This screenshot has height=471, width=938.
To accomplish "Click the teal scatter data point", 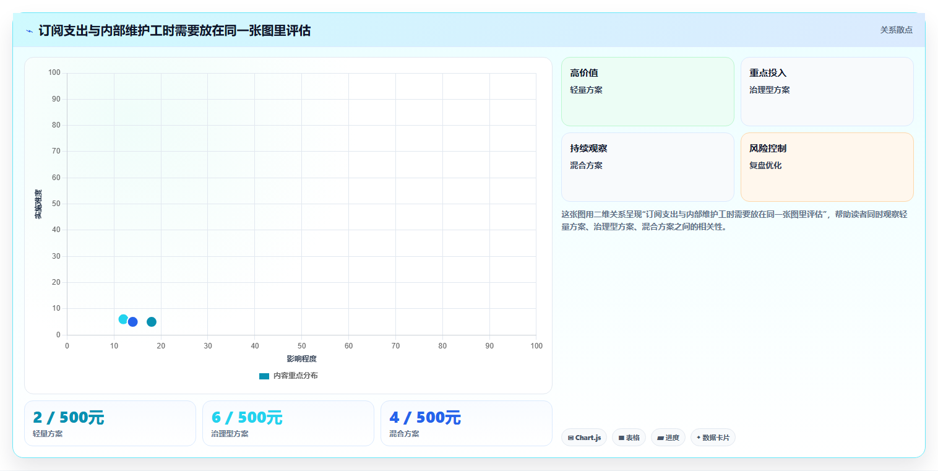I will click(x=152, y=322).
